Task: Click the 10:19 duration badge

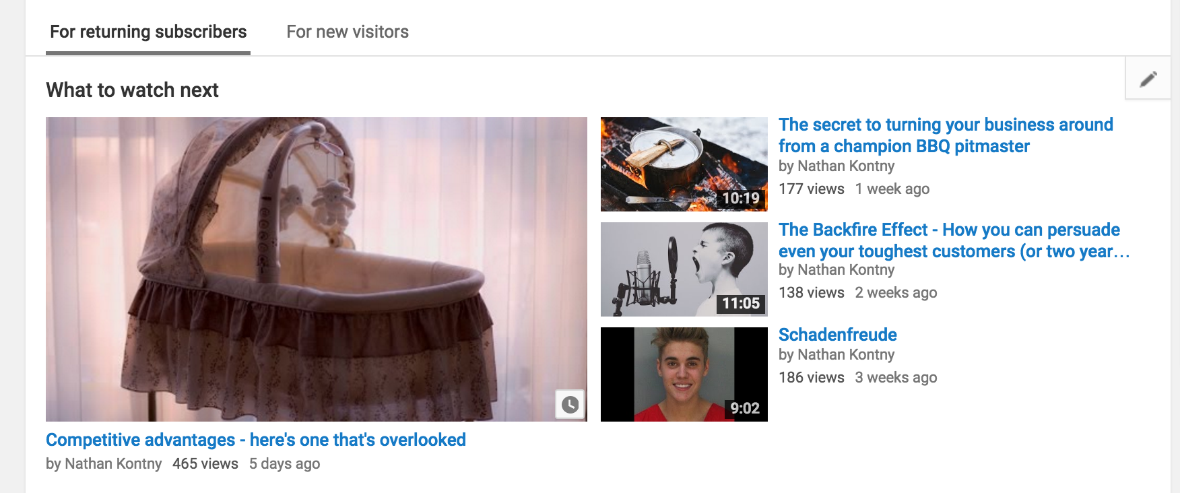Action: 741,198
